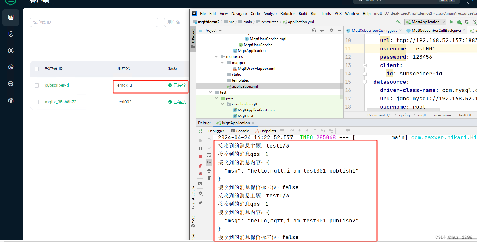Image resolution: width=477 pixels, height=242 pixels.
Task: Click the Resume Program icon
Action: pos(200,140)
